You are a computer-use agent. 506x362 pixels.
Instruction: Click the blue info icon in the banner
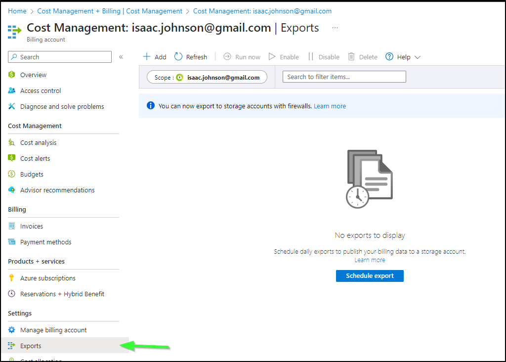click(x=150, y=106)
